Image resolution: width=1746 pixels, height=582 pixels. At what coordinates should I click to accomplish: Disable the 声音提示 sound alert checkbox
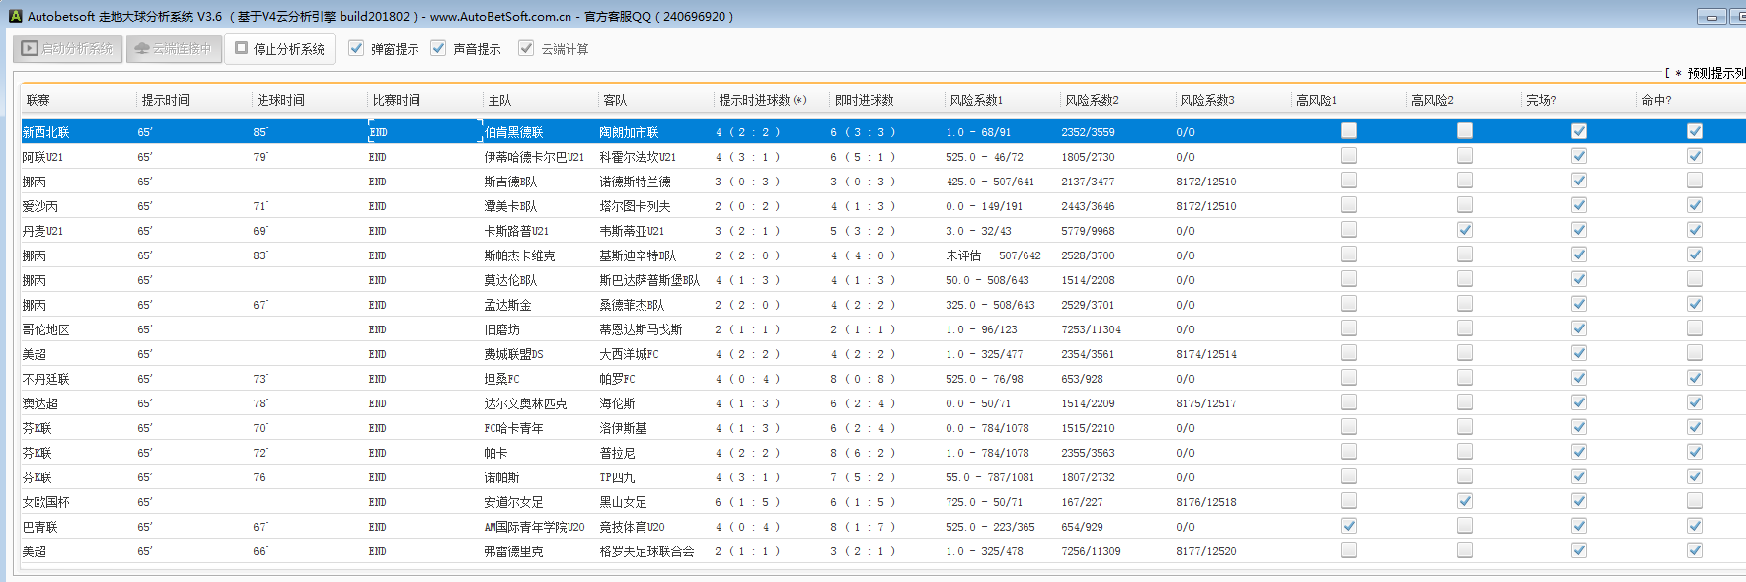pyautogui.click(x=438, y=48)
